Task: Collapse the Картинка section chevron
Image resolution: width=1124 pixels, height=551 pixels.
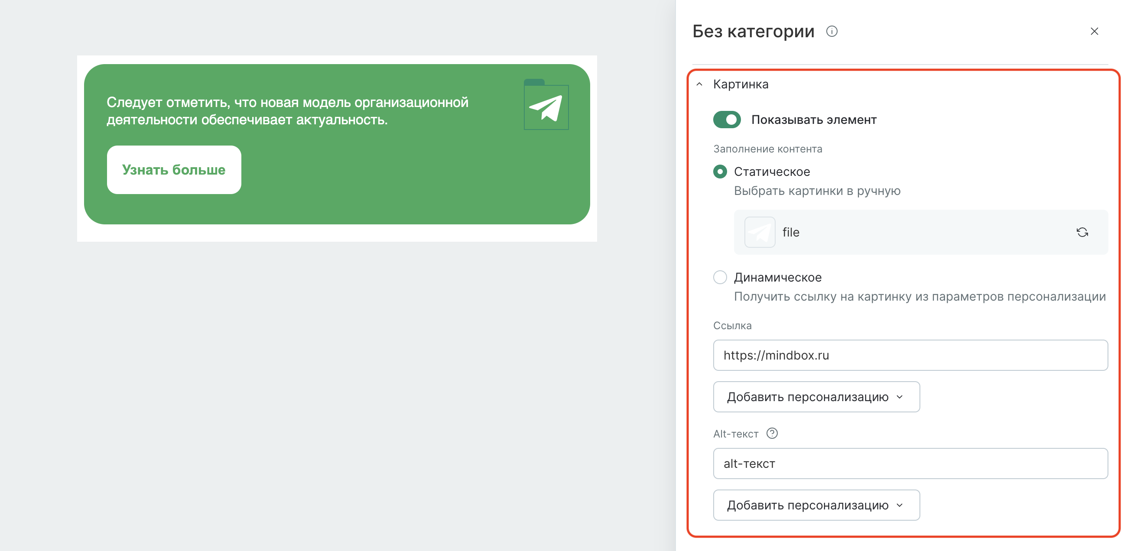Action: coord(699,84)
